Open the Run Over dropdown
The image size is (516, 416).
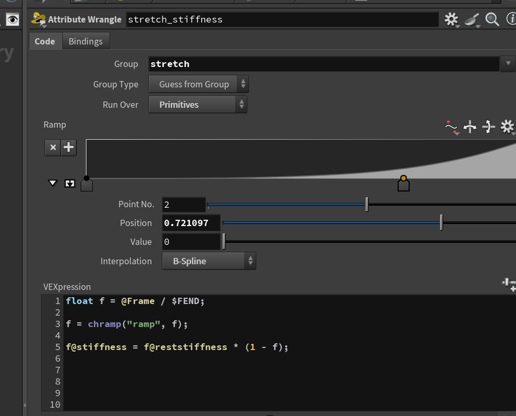tap(198, 105)
